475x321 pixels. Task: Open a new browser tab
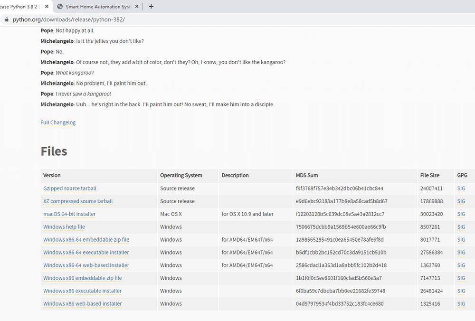pos(151,7)
